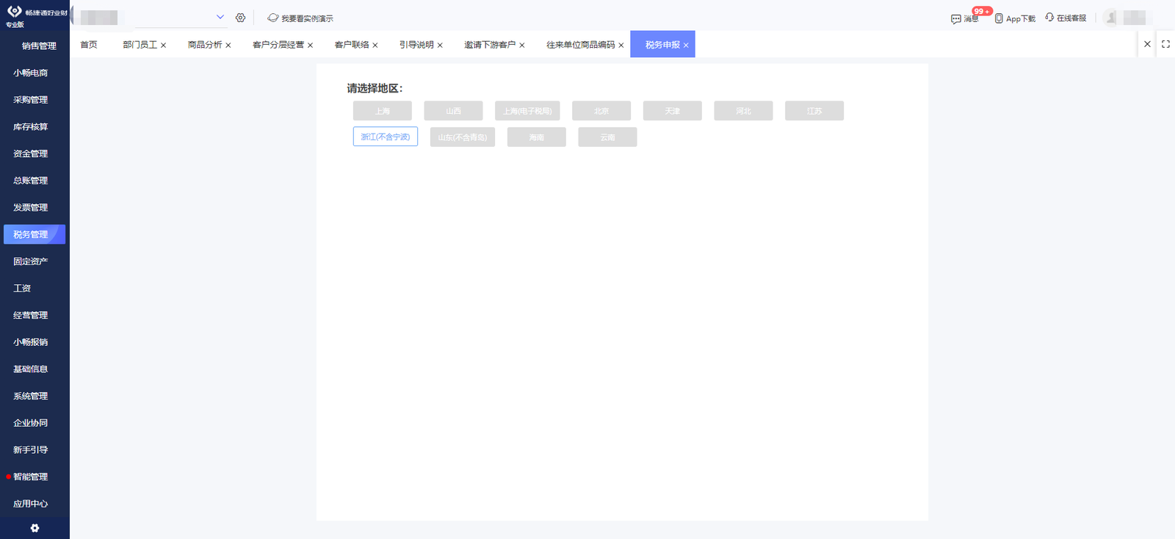The height and width of the screenshot is (539, 1175).
Task: Open 税务管理 in the sidebar
Action: tap(35, 234)
